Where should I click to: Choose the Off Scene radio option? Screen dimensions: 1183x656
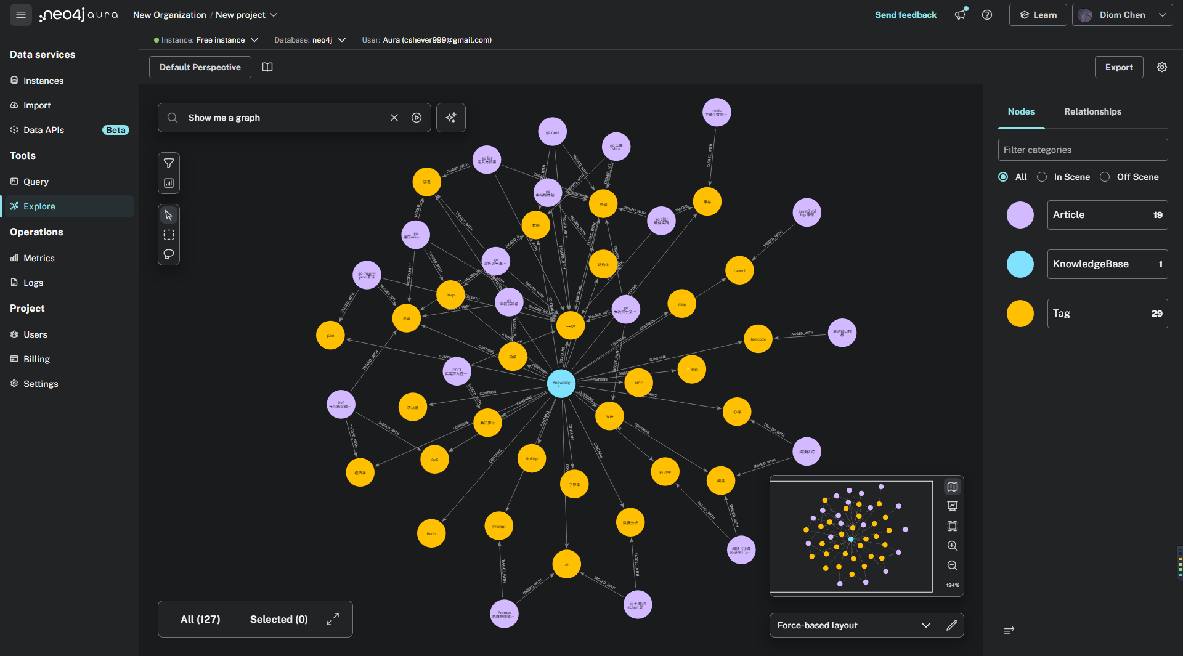pyautogui.click(x=1105, y=177)
